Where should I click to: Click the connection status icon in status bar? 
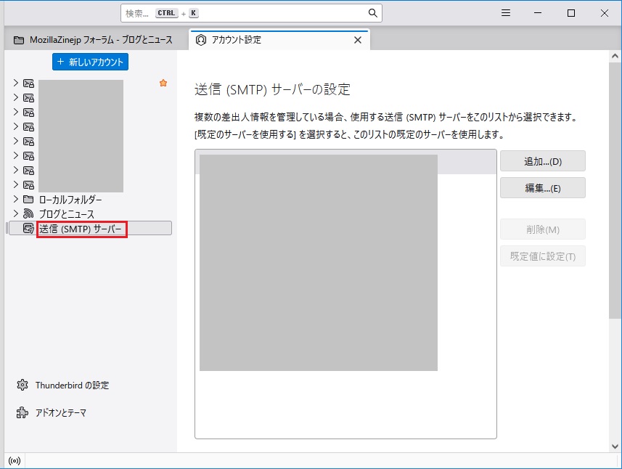(13, 461)
